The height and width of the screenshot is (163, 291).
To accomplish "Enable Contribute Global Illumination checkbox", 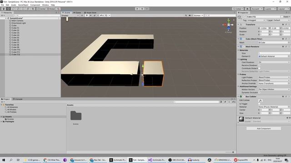I will [x=259, y=68].
